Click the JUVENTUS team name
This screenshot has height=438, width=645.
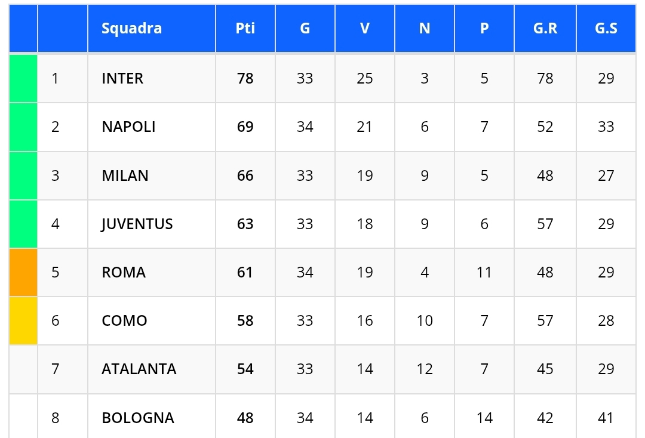tap(137, 224)
